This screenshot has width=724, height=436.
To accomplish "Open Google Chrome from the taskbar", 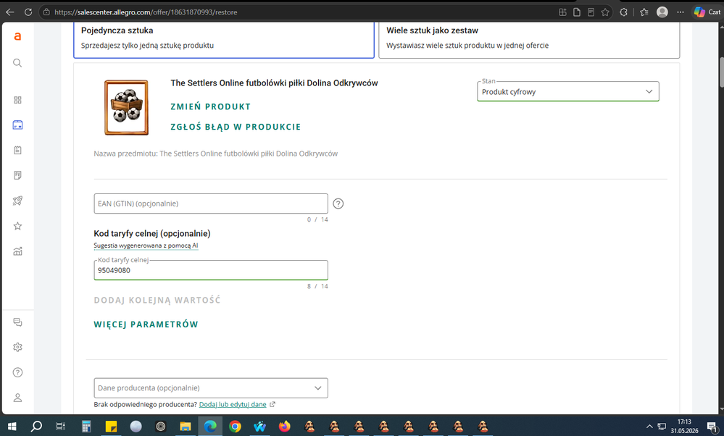I will (235, 427).
